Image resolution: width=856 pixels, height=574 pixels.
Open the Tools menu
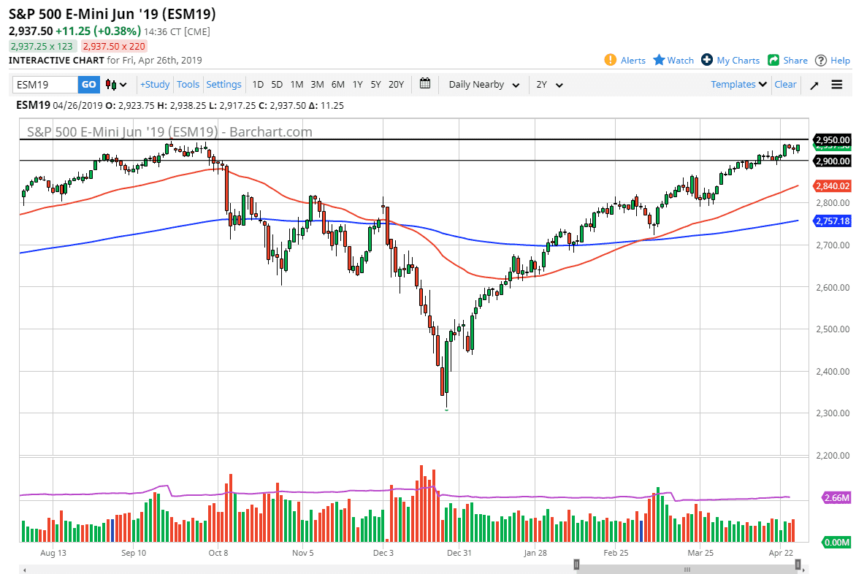click(x=188, y=84)
